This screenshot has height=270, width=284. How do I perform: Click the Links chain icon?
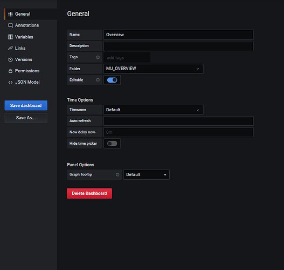pos(10,48)
